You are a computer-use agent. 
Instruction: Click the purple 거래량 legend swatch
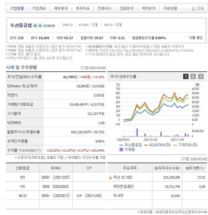121,150
